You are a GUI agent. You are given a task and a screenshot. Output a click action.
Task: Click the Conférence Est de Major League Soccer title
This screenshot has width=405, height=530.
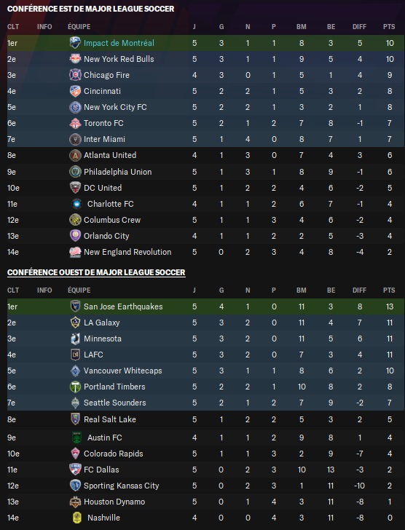click(x=90, y=9)
